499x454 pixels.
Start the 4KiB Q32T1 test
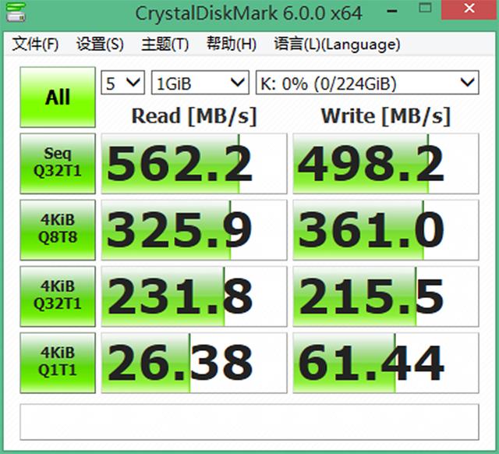coord(58,296)
